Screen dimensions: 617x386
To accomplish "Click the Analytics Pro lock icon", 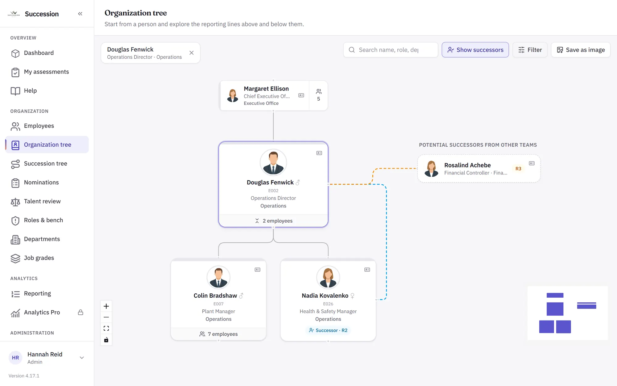I will coord(81,312).
